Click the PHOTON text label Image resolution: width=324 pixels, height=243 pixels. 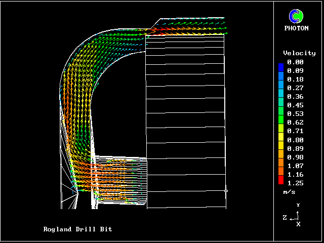(x=296, y=28)
